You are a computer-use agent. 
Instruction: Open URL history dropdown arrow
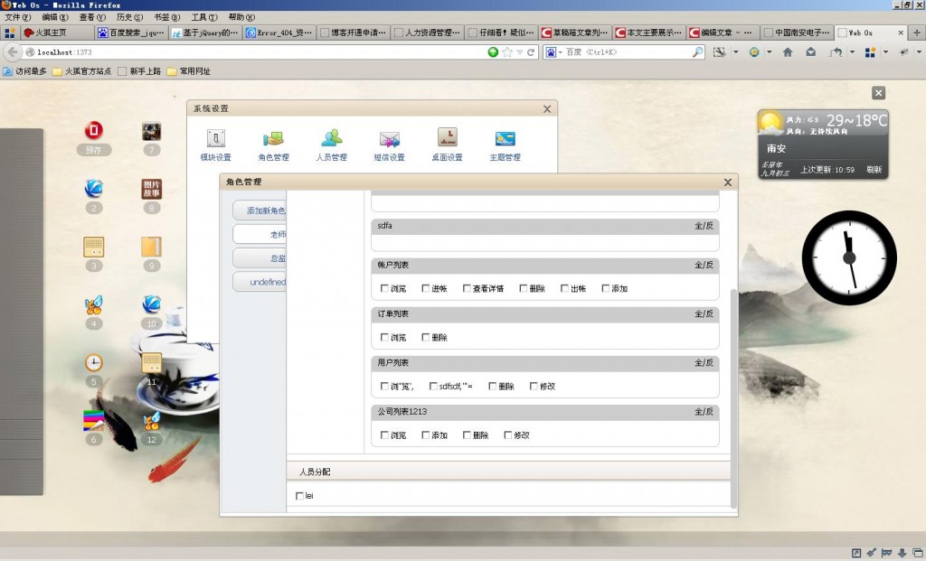(x=520, y=51)
